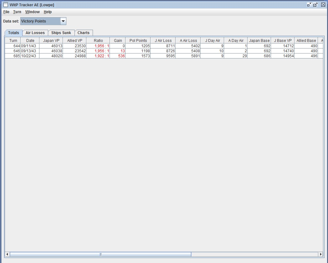Click Allied Base value 496
Image resolution: width=328 pixels, height=263 pixels.
click(x=306, y=56)
